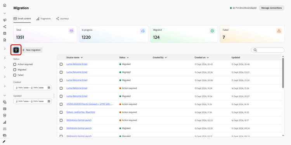This screenshot has height=145, width=291.
Task: Click the pencil edit icon in the sidebar
Action: pyautogui.click(x=4, y=142)
